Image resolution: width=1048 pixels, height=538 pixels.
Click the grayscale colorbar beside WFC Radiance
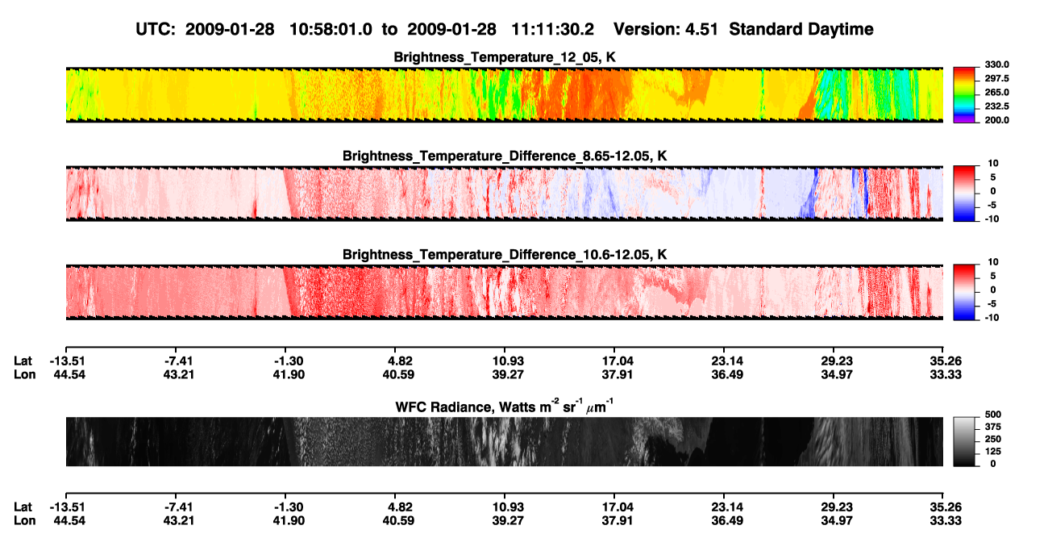coord(963,442)
